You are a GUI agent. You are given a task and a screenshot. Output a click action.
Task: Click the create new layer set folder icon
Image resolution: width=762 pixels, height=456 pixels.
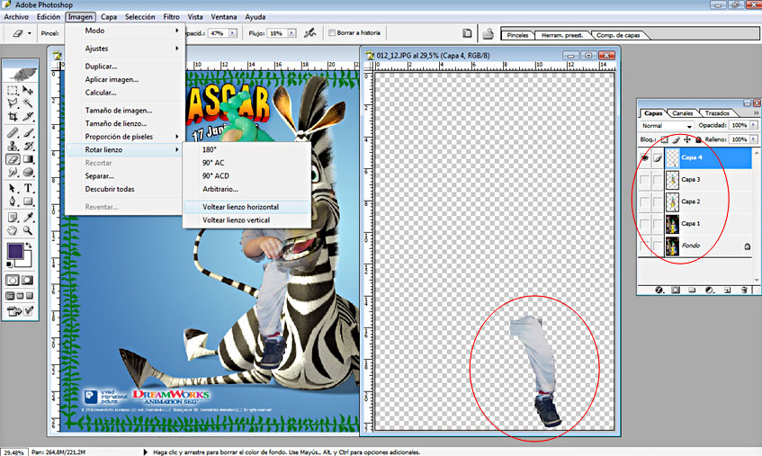(x=692, y=290)
